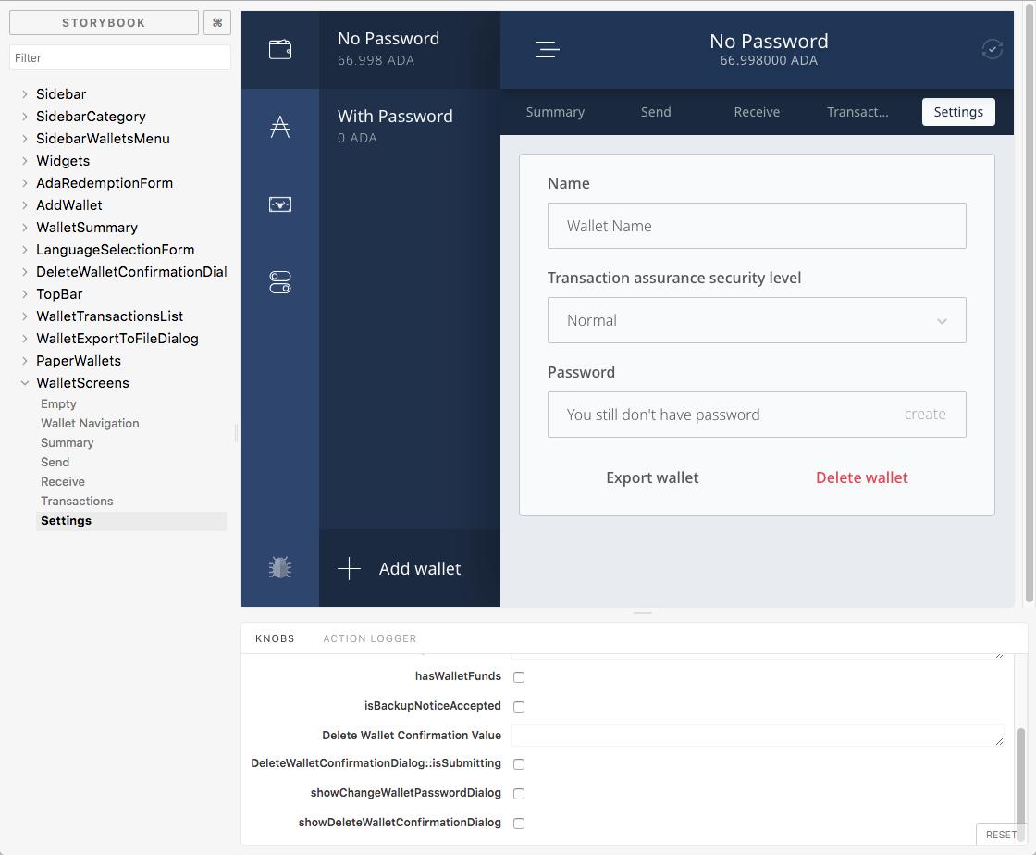Select the No Password wallet in the wallets list

click(410, 50)
